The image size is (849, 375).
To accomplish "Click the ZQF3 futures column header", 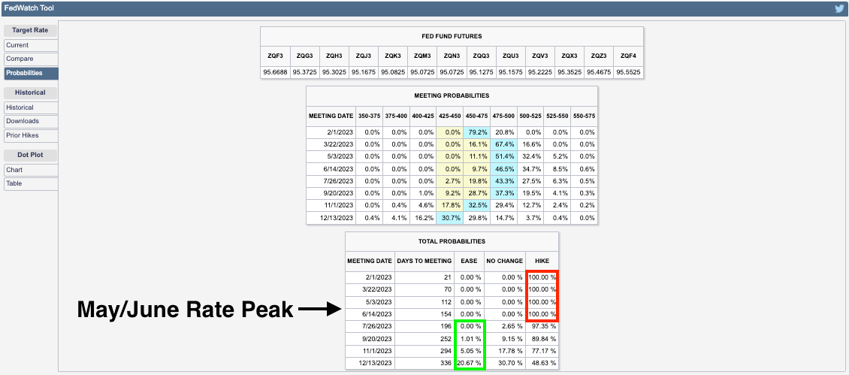I will [275, 56].
